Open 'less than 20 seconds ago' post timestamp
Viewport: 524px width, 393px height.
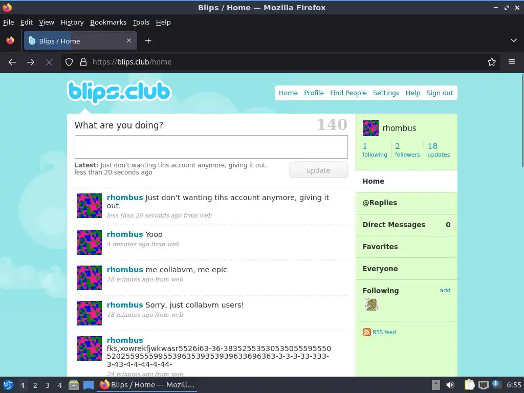click(x=144, y=215)
